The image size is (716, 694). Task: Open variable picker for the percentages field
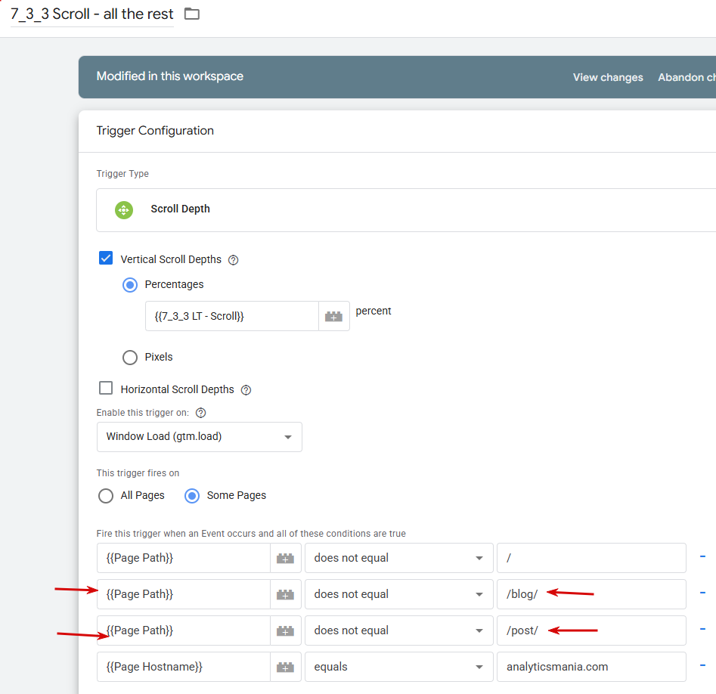tap(333, 316)
